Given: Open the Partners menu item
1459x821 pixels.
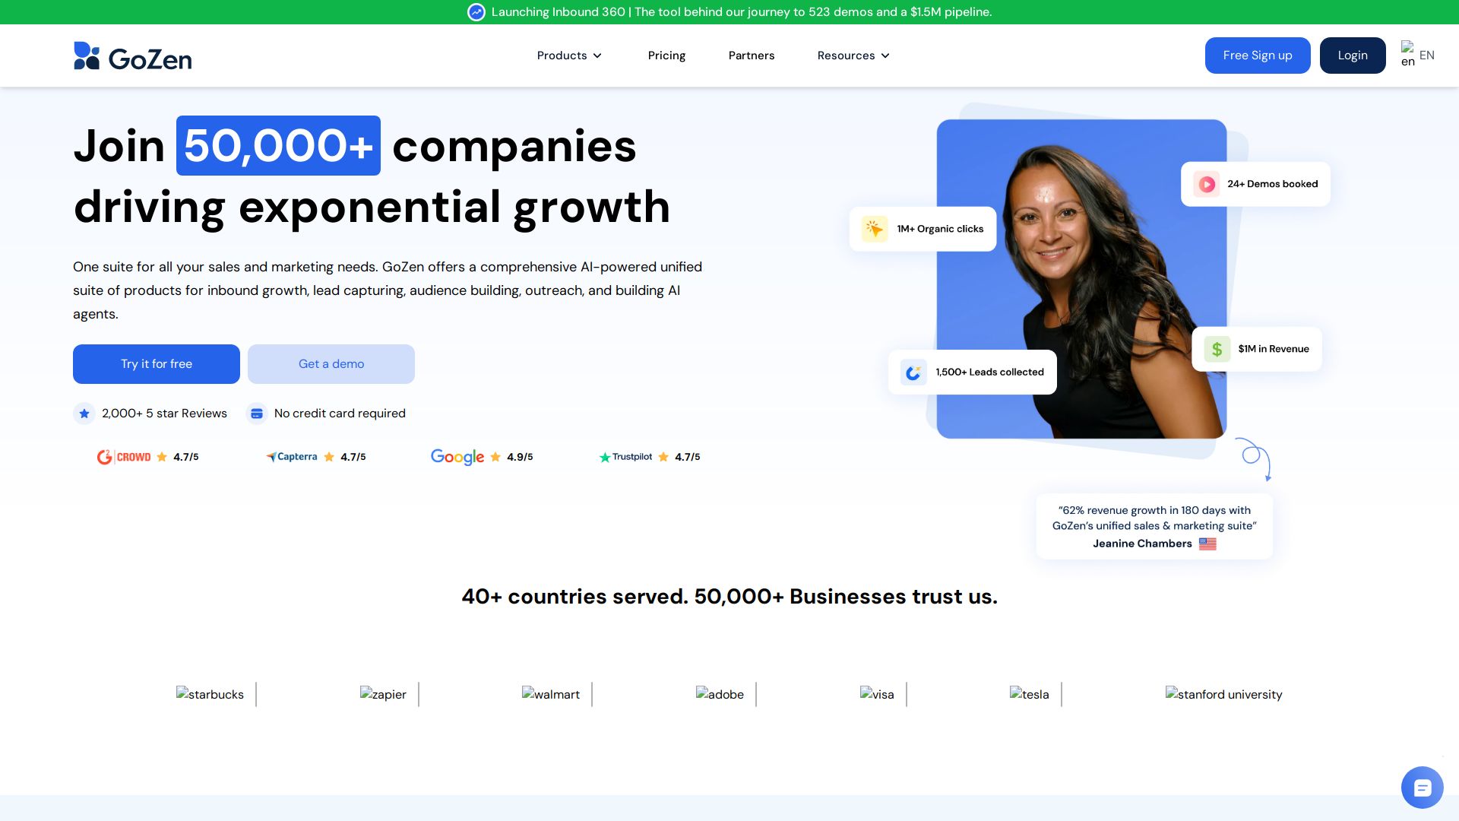Looking at the screenshot, I should 752,55.
